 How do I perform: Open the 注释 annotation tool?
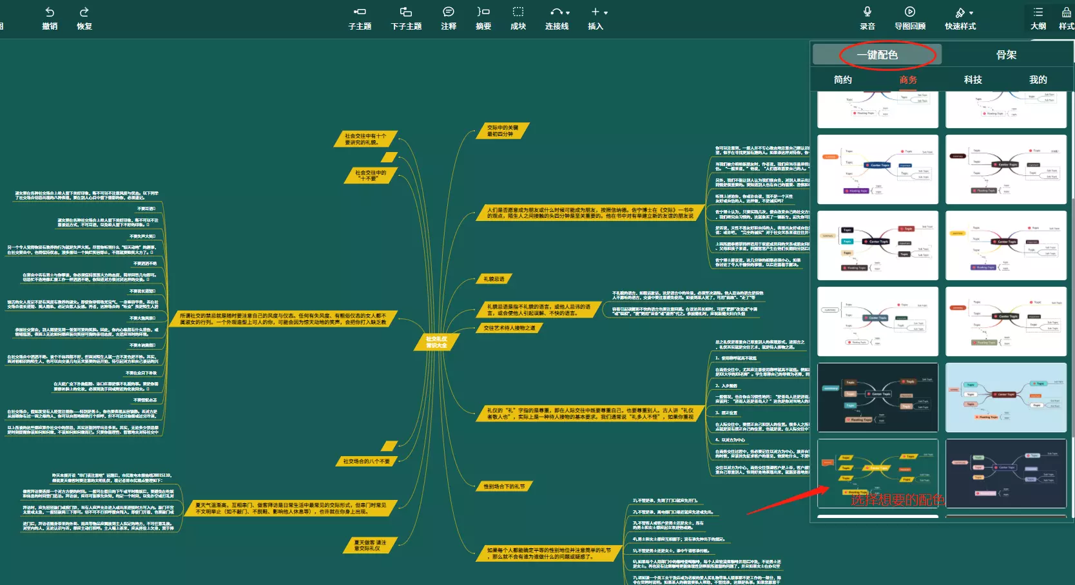click(449, 12)
